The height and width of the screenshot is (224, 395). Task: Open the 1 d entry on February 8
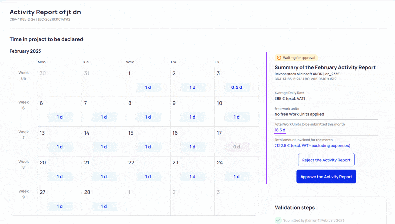point(148,117)
